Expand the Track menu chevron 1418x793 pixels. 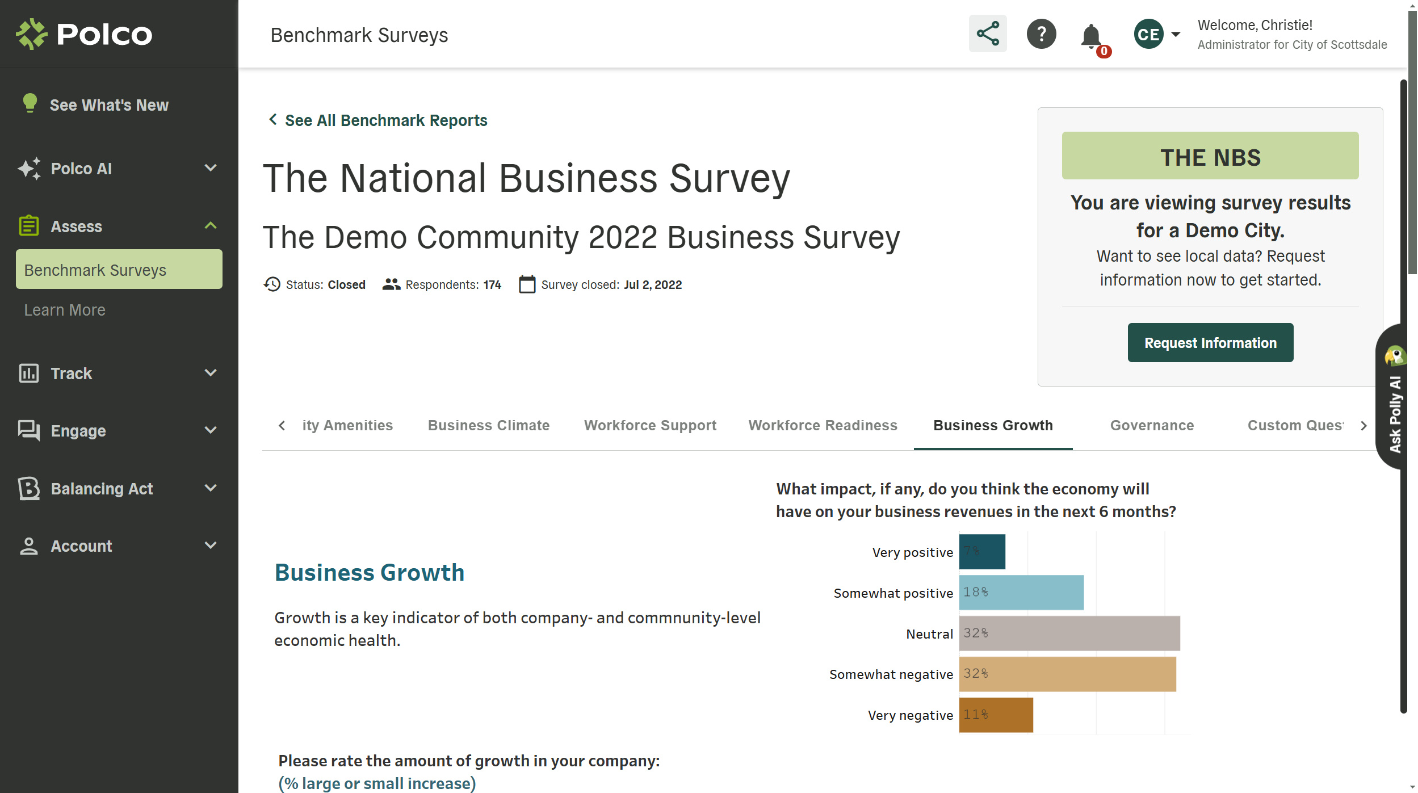(x=211, y=373)
